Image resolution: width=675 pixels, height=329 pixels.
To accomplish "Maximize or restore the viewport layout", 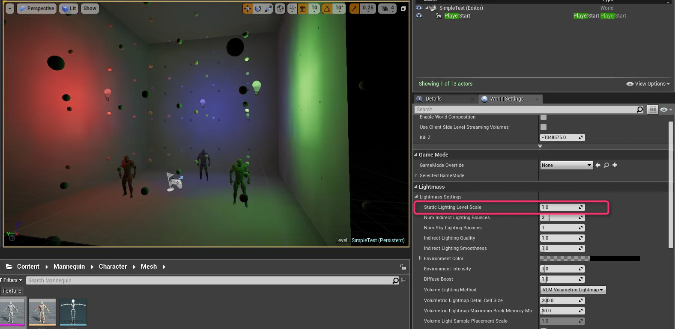I will click(x=403, y=9).
